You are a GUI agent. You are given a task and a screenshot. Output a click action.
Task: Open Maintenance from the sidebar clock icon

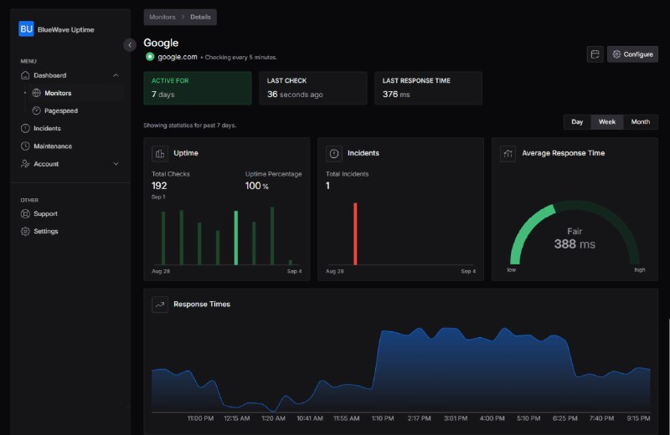point(26,146)
